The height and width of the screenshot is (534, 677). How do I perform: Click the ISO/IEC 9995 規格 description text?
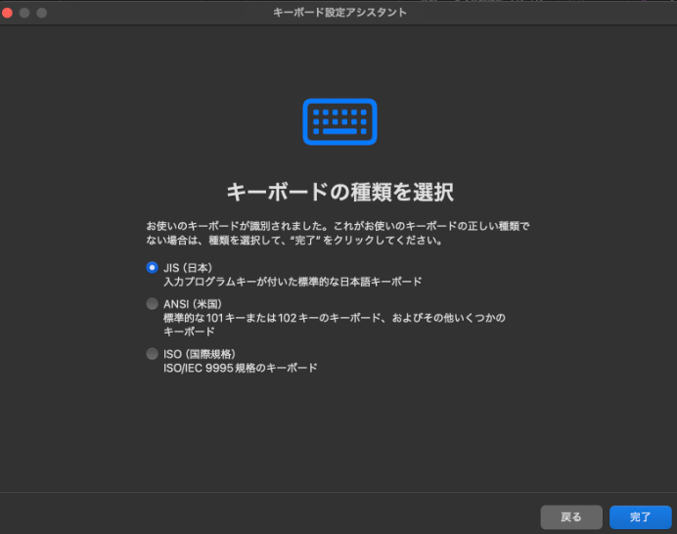click(x=240, y=368)
